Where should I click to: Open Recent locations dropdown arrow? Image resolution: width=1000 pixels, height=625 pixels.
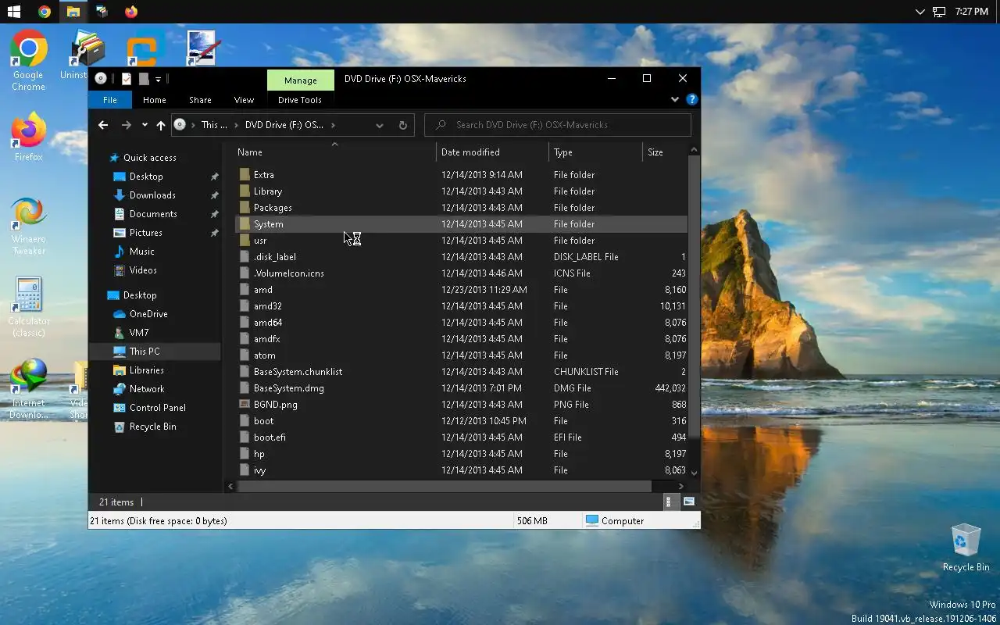(145, 125)
